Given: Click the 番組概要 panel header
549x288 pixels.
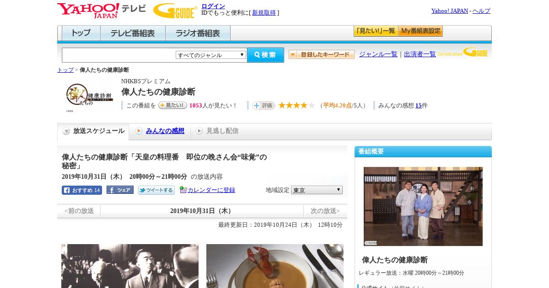Looking at the screenshot, I should click(x=423, y=151).
